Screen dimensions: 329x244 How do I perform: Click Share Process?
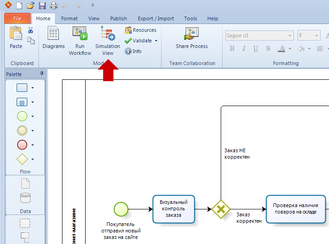click(x=192, y=38)
